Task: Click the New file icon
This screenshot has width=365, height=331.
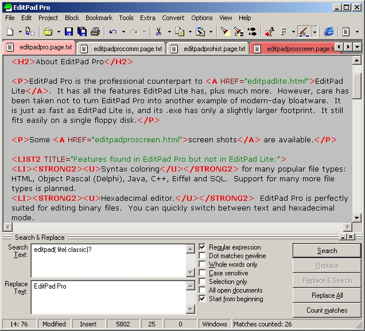Action: point(10,32)
